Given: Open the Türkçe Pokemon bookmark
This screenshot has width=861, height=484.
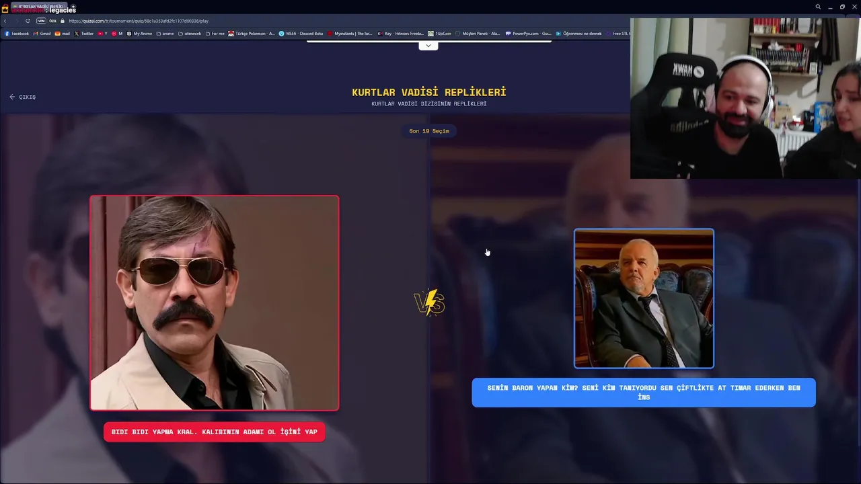Looking at the screenshot, I should [252, 34].
